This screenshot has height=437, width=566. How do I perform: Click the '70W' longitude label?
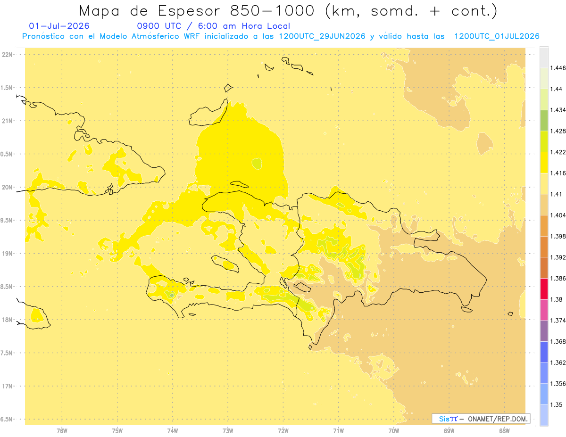394,430
